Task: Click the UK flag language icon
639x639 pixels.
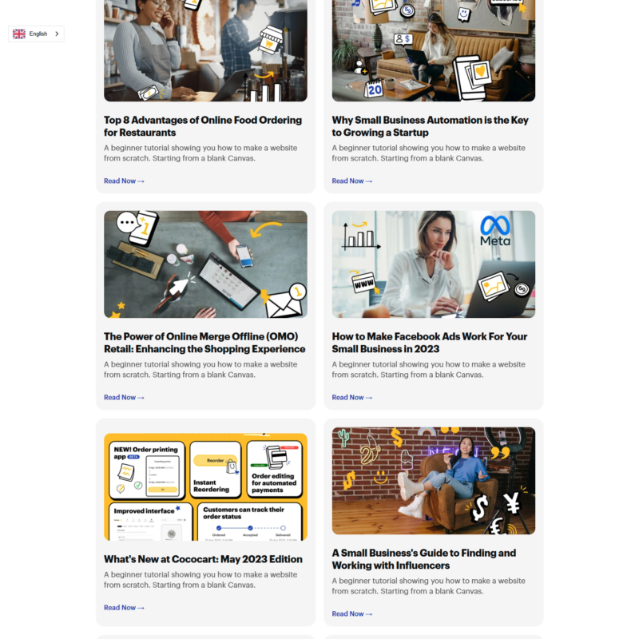Action: [18, 34]
